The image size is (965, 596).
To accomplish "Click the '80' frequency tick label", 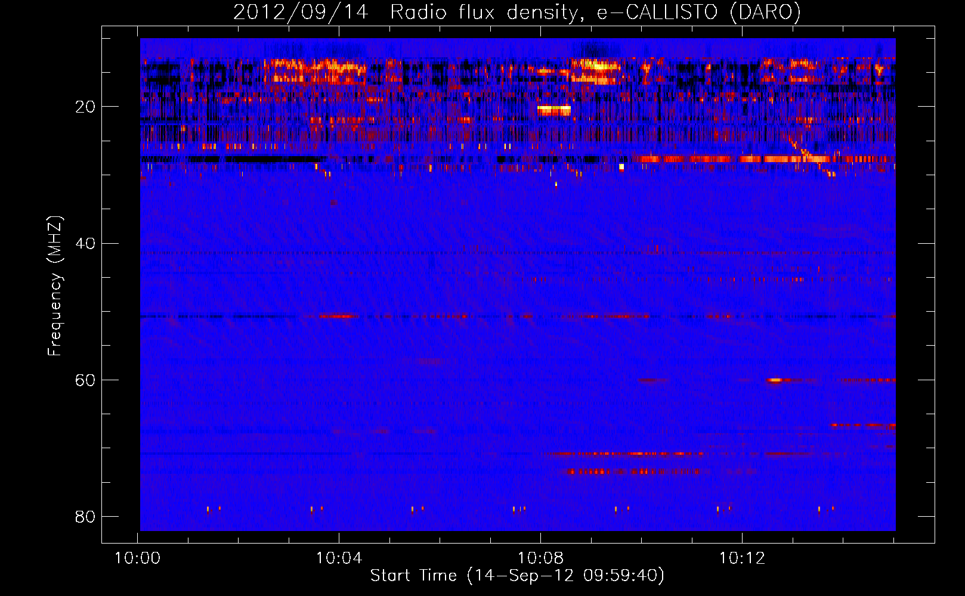I will [85, 516].
